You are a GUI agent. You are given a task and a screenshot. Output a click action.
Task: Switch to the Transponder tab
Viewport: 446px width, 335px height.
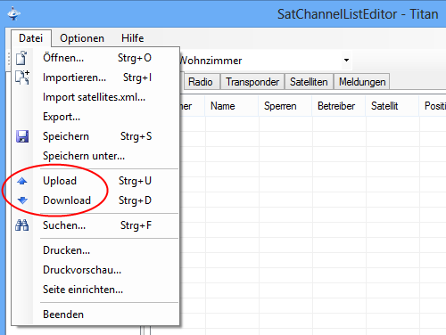(x=252, y=82)
